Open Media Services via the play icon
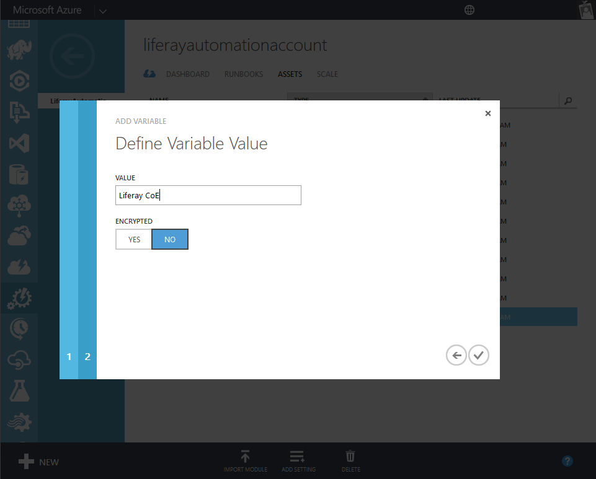Image resolution: width=596 pixels, height=479 pixels. pyautogui.click(x=19, y=81)
